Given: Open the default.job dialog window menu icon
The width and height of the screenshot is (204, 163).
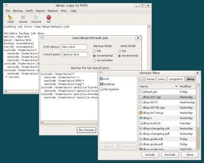Looking at the screenshot, I should 42,38.
